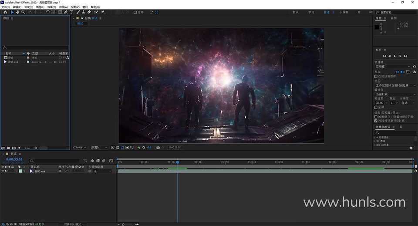This screenshot has height=226, width=418.
Task: Open the Window menu
Action: 85,7
